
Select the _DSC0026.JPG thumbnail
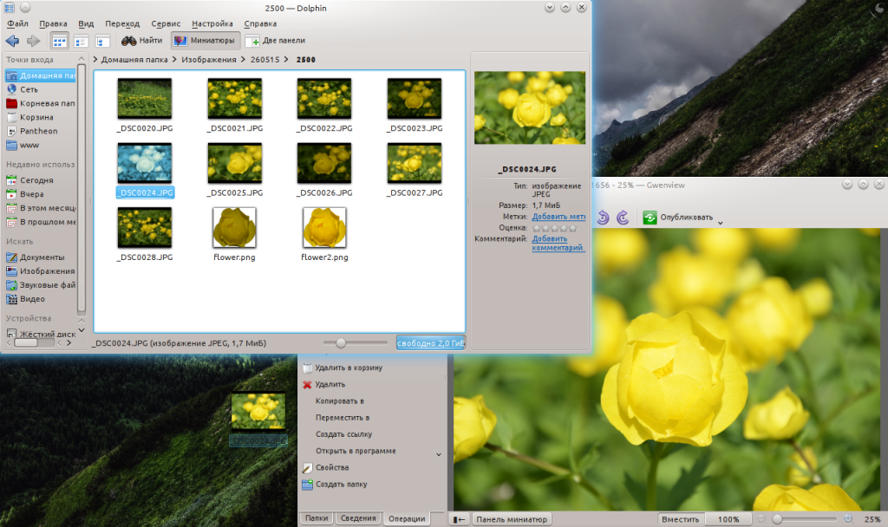pos(324,163)
